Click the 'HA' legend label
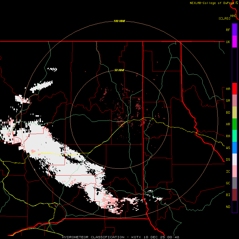This screenshot has width=239, height=239. [x=228, y=89]
